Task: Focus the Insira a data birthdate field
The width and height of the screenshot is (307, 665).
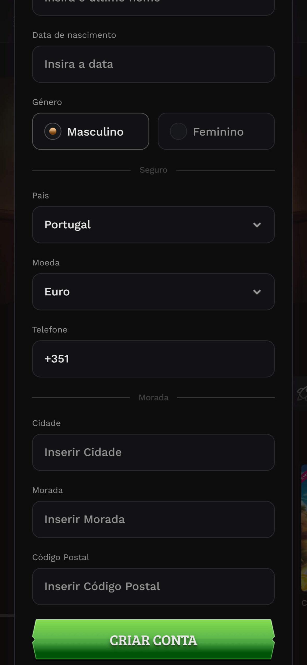Action: pyautogui.click(x=153, y=64)
